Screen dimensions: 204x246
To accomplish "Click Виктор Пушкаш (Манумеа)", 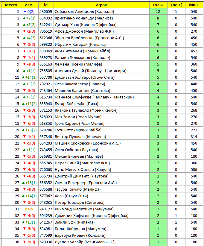I will (x=80, y=137).
